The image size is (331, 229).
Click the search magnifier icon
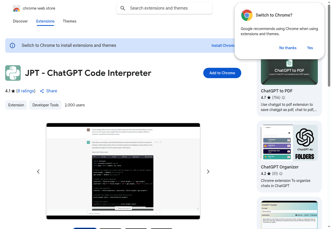click(123, 8)
